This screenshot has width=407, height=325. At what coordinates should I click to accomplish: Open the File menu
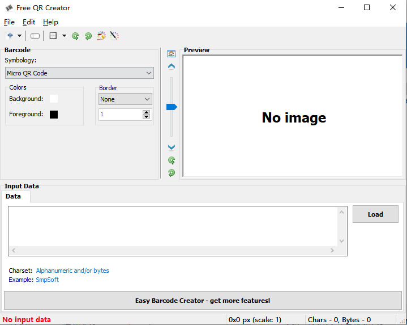(9, 22)
